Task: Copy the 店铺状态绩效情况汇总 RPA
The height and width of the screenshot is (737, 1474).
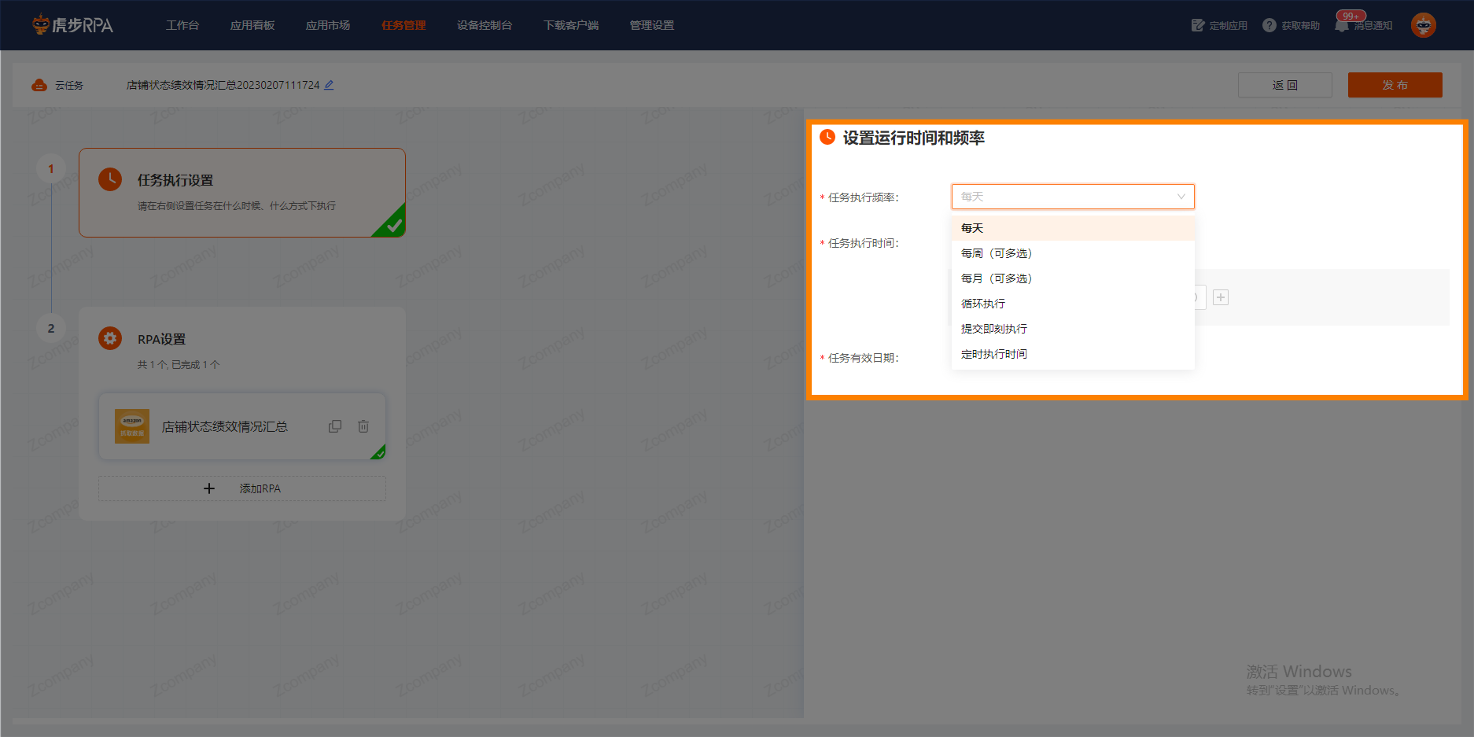Action: pos(335,426)
